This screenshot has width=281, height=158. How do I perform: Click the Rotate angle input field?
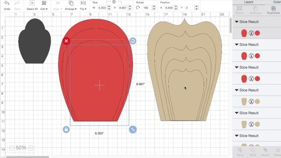[x=146, y=8]
